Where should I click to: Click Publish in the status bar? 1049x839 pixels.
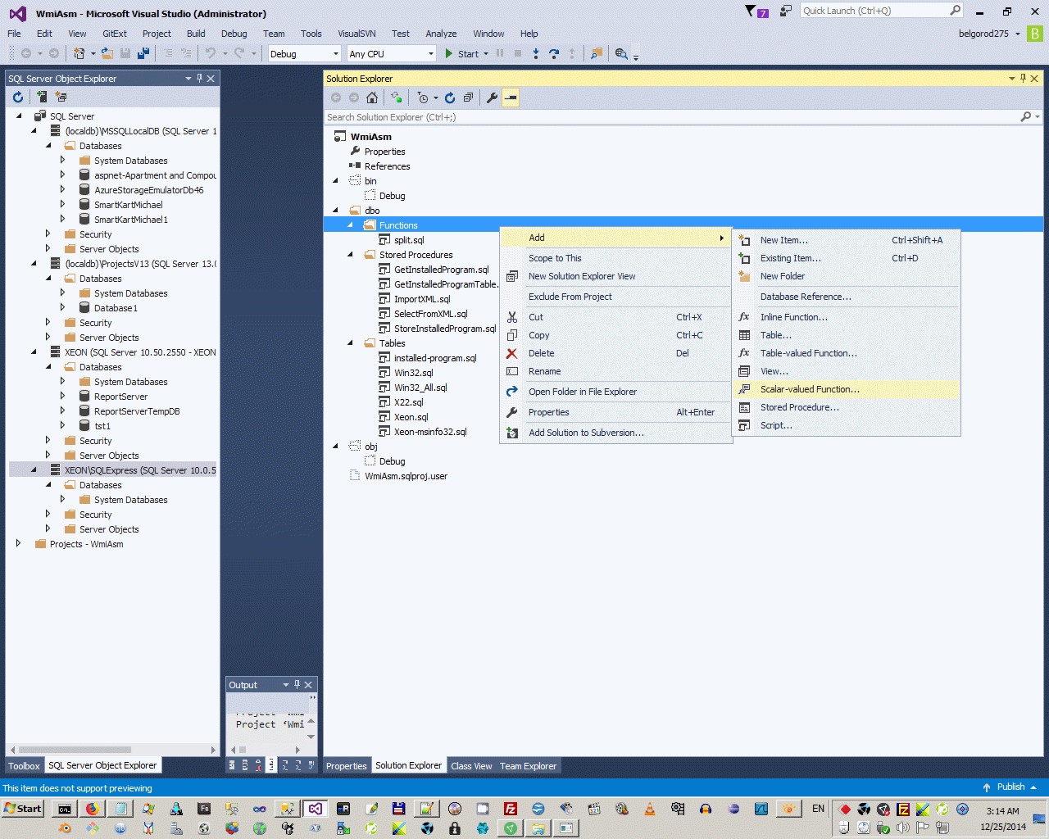1010,787
